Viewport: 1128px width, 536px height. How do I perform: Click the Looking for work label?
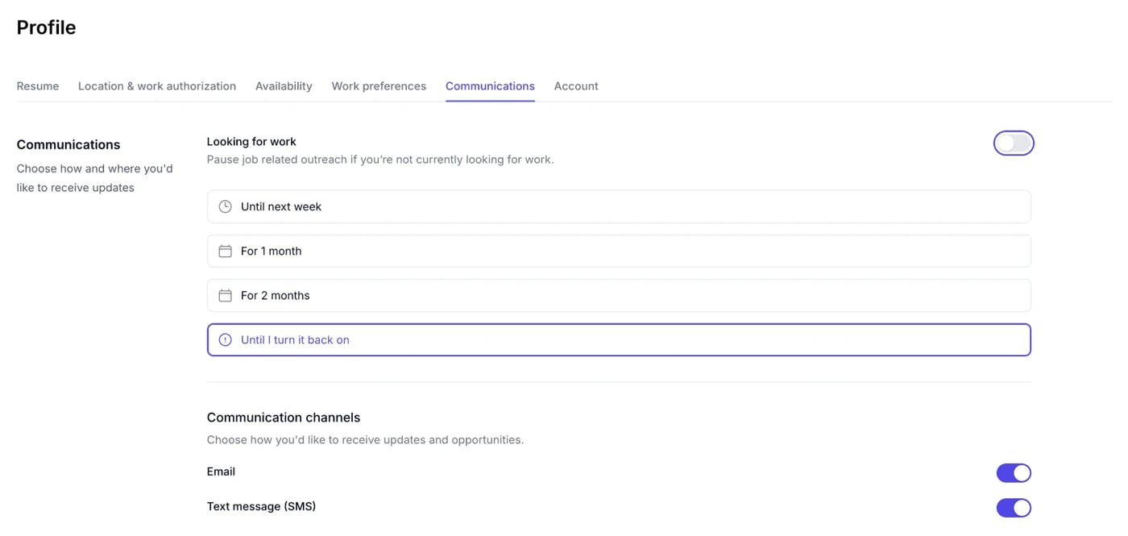(251, 141)
